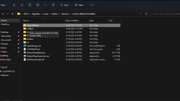The image size is (180, 101).
Task: Click the pin icon beside Documents
Action: tap(18, 40)
